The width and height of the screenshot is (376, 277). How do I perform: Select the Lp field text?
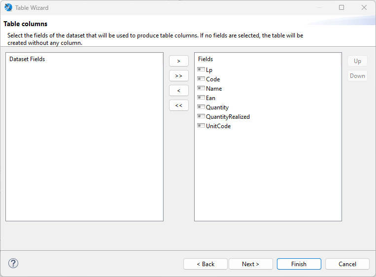(209, 70)
